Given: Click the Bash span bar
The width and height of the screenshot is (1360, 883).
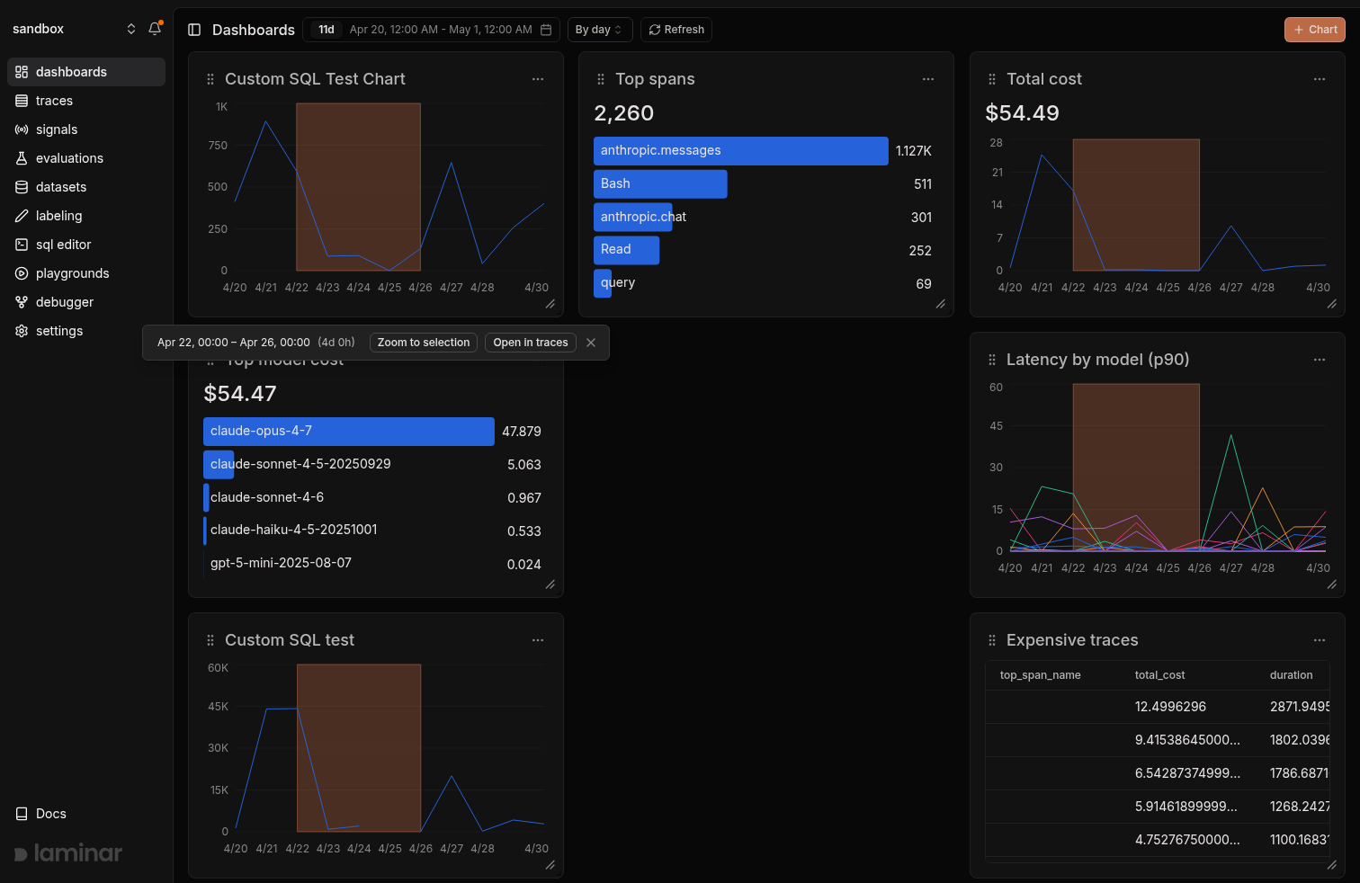Looking at the screenshot, I should coord(660,184).
